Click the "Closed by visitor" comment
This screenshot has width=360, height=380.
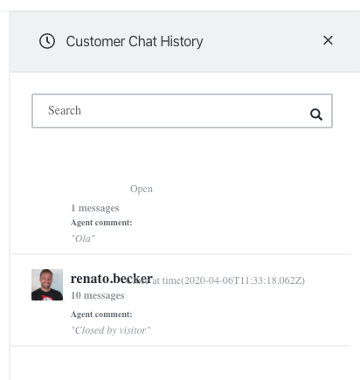pyautogui.click(x=111, y=330)
